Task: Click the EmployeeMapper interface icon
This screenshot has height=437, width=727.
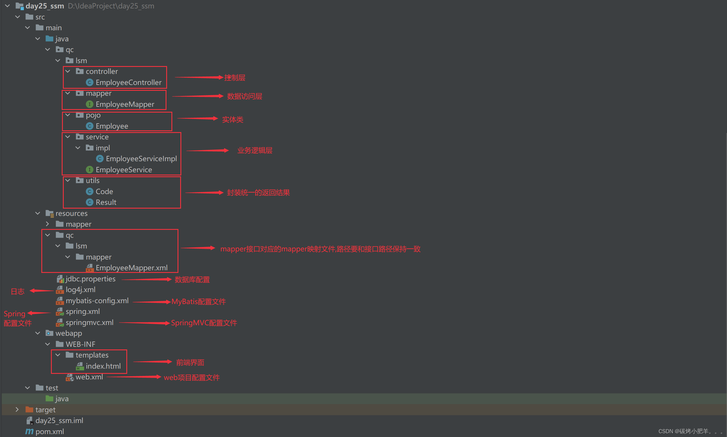Action: pyautogui.click(x=90, y=104)
